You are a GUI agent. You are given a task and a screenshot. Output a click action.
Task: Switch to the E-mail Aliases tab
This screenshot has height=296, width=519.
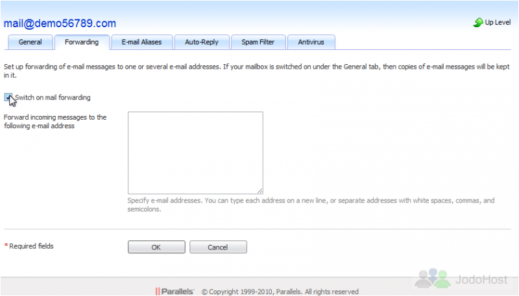point(141,42)
